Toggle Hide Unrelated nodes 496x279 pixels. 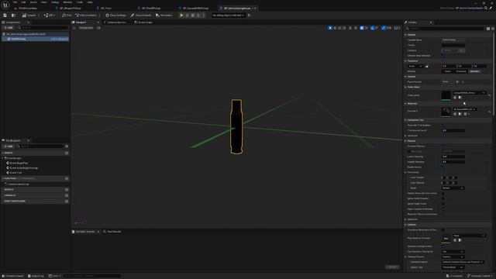coord(86,15)
